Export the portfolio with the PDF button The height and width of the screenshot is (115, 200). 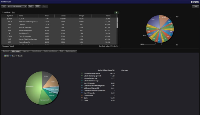[37, 6]
